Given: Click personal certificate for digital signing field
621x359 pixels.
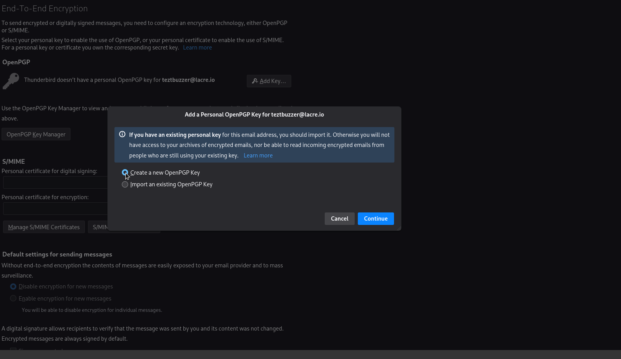Looking at the screenshot, I should 55,182.
